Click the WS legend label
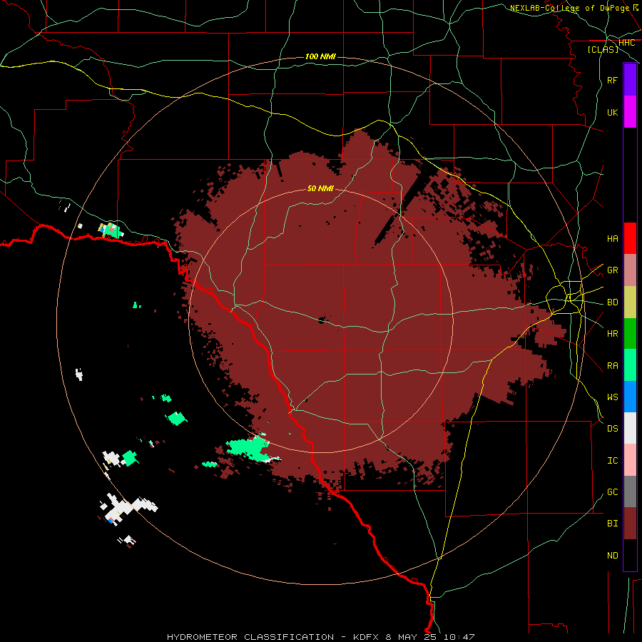 click(x=613, y=397)
